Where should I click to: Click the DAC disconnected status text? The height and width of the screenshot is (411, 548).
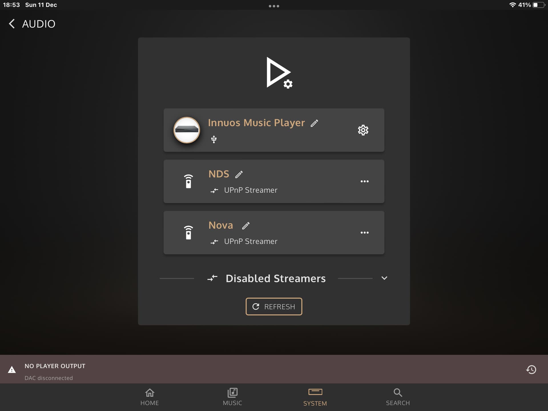click(49, 378)
